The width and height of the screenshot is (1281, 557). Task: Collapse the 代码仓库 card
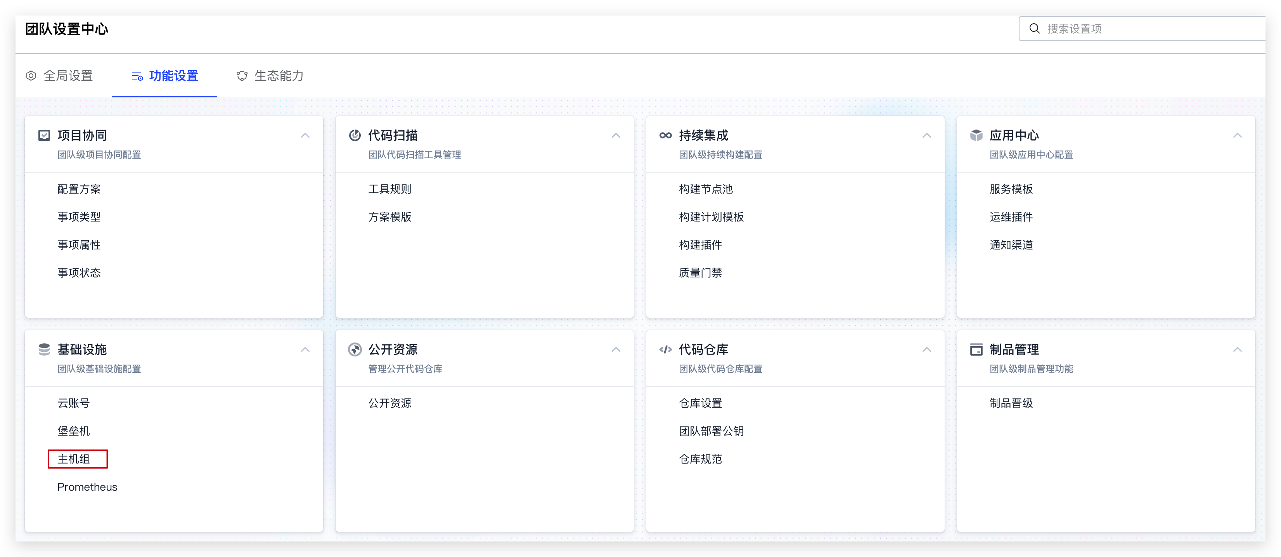[926, 349]
